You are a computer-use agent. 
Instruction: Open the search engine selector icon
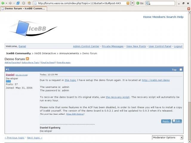pyautogui.click(x=148, y=3)
